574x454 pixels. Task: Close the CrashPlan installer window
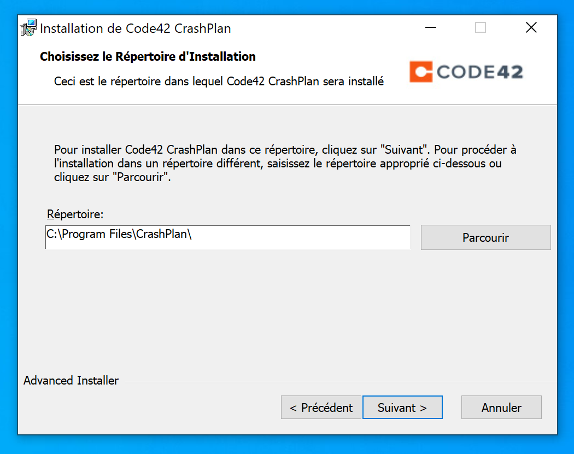pyautogui.click(x=531, y=28)
